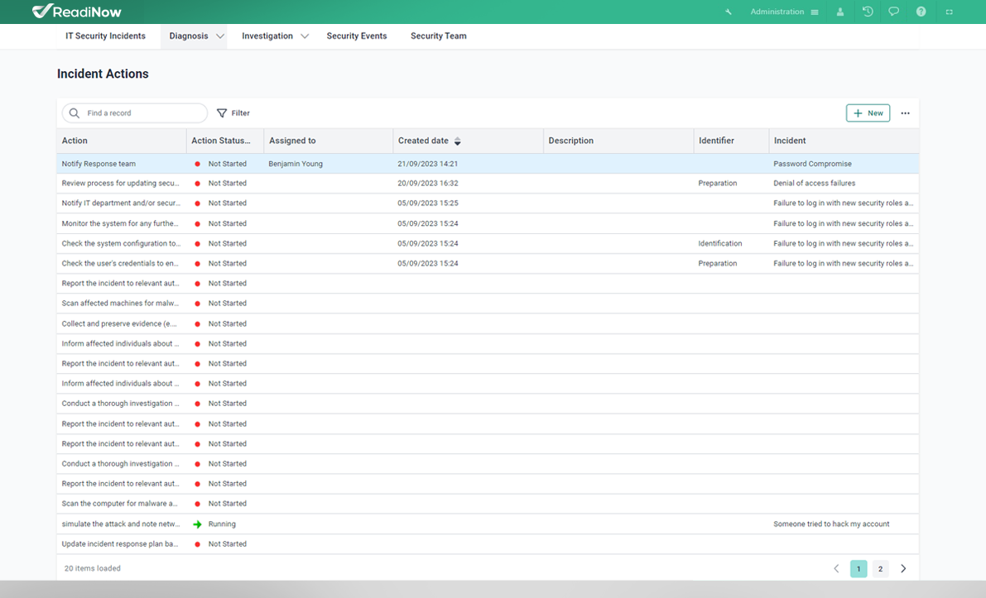986x598 pixels.
Task: Open the user profile icon
Action: [840, 12]
